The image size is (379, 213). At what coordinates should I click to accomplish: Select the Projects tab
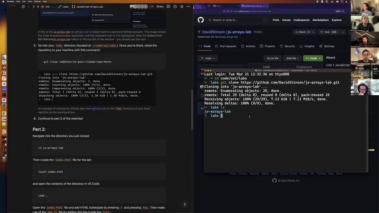267,46
